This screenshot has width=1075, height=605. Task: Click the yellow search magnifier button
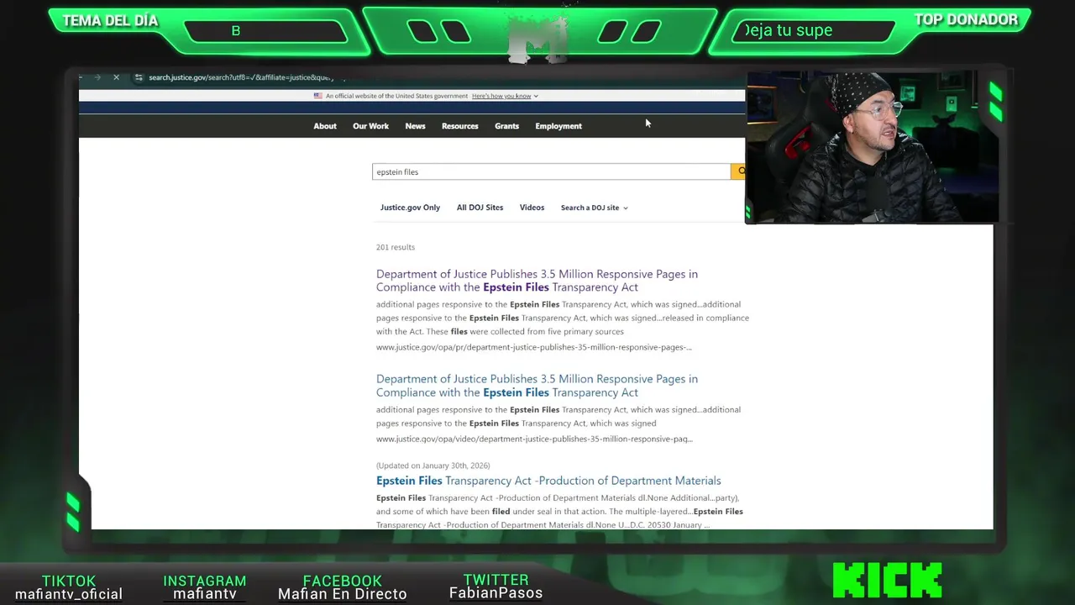738,171
